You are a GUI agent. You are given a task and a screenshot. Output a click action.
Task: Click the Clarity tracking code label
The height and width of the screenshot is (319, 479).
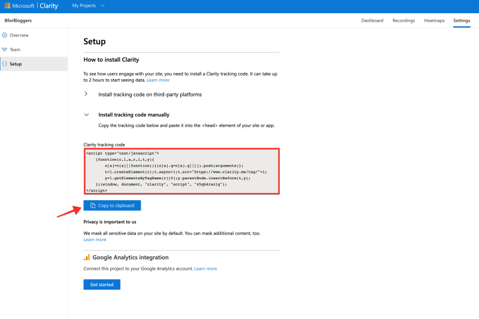pos(104,145)
